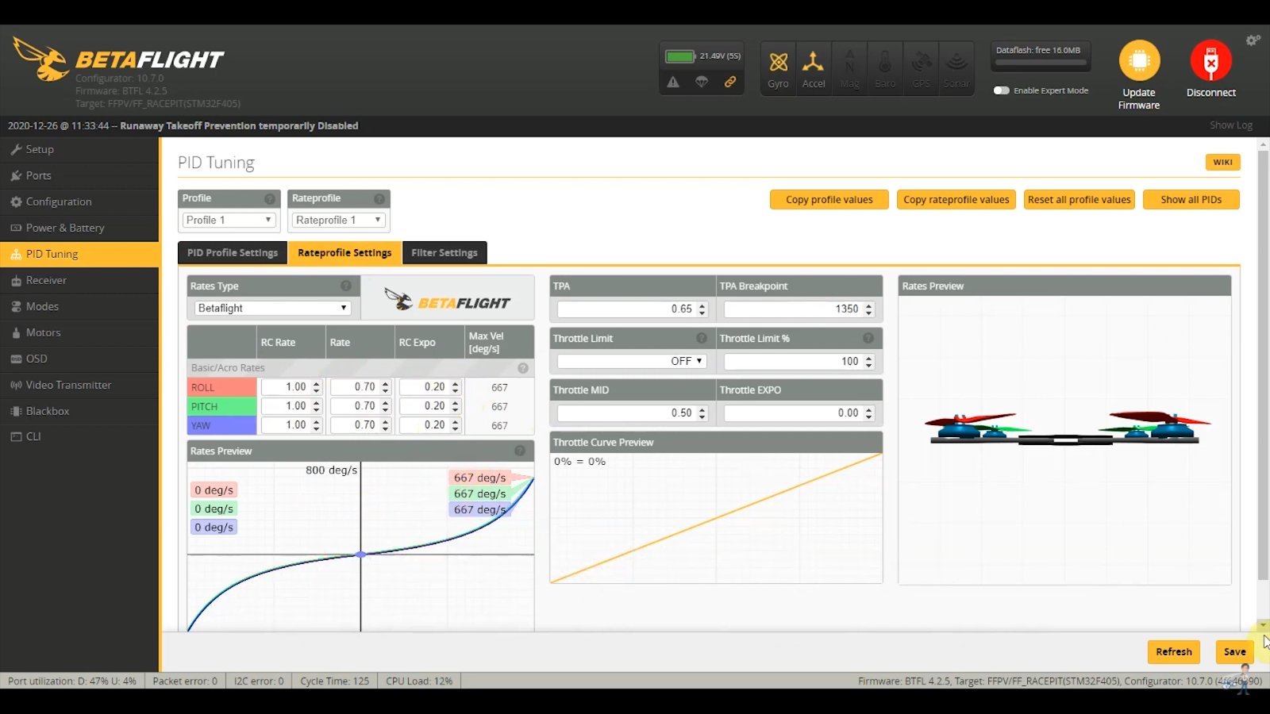Adjust the YAW RC Expo stepper
This screenshot has width=1270, height=714.
456,425
